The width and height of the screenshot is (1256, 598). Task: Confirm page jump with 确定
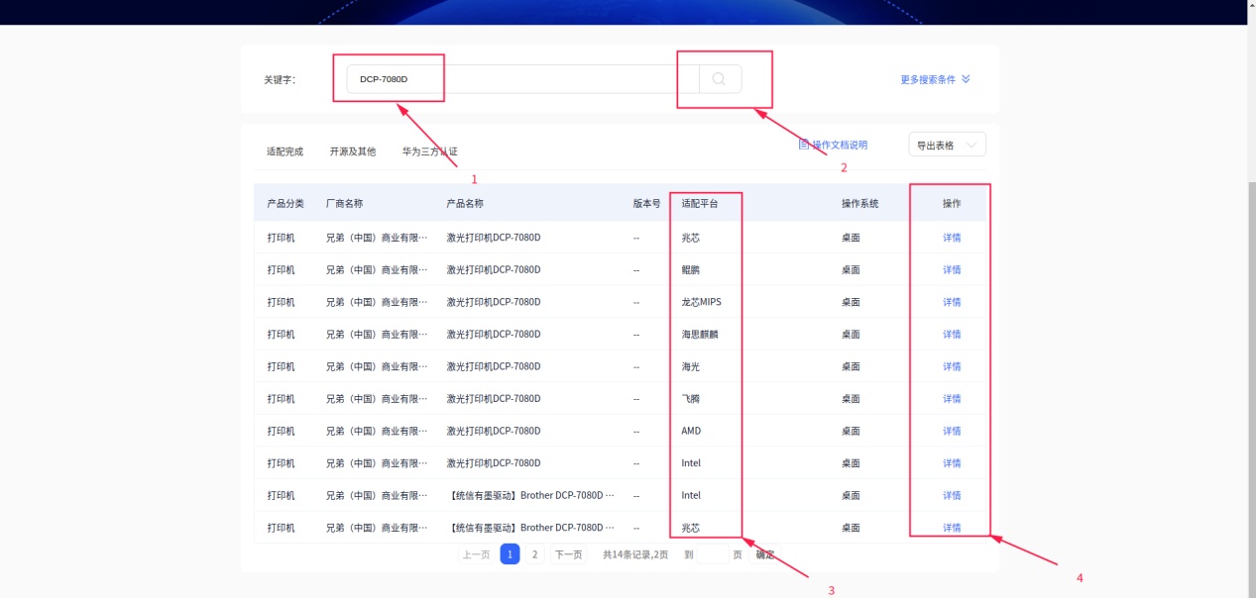pyautogui.click(x=765, y=554)
